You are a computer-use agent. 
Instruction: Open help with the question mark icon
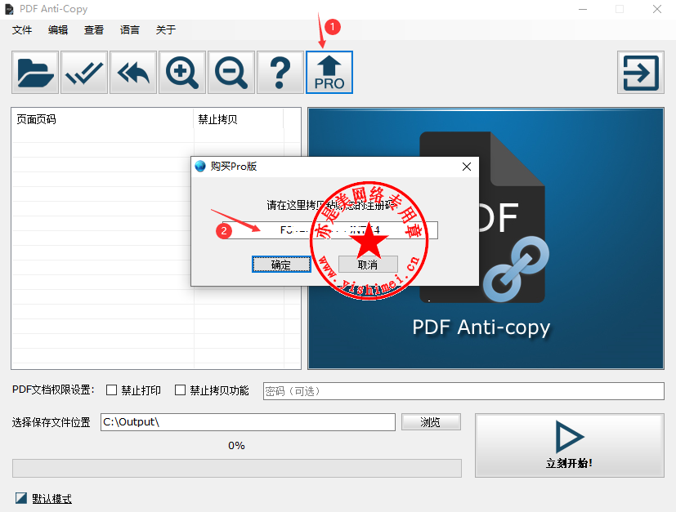tap(280, 73)
